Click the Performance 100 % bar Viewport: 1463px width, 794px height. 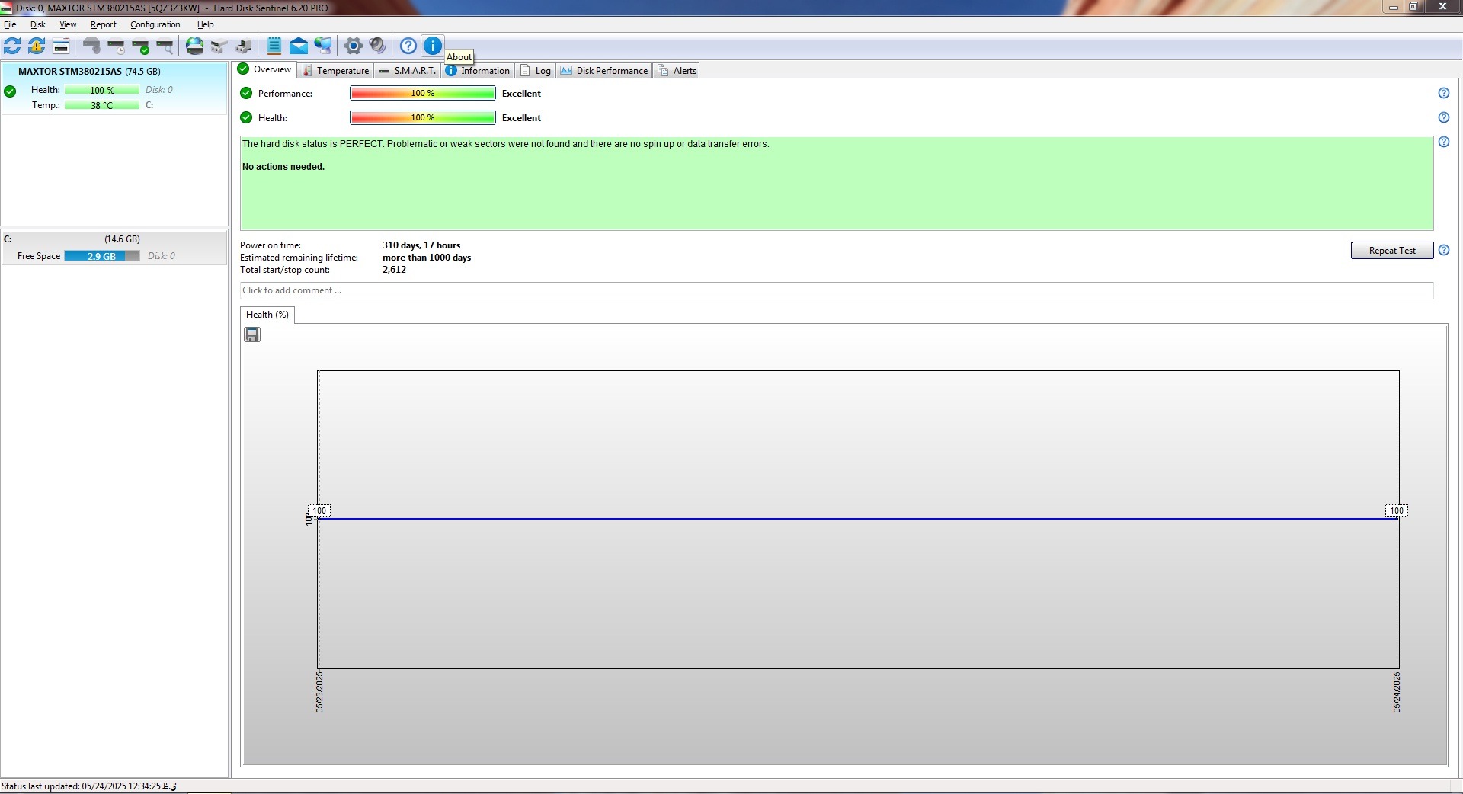click(x=423, y=93)
